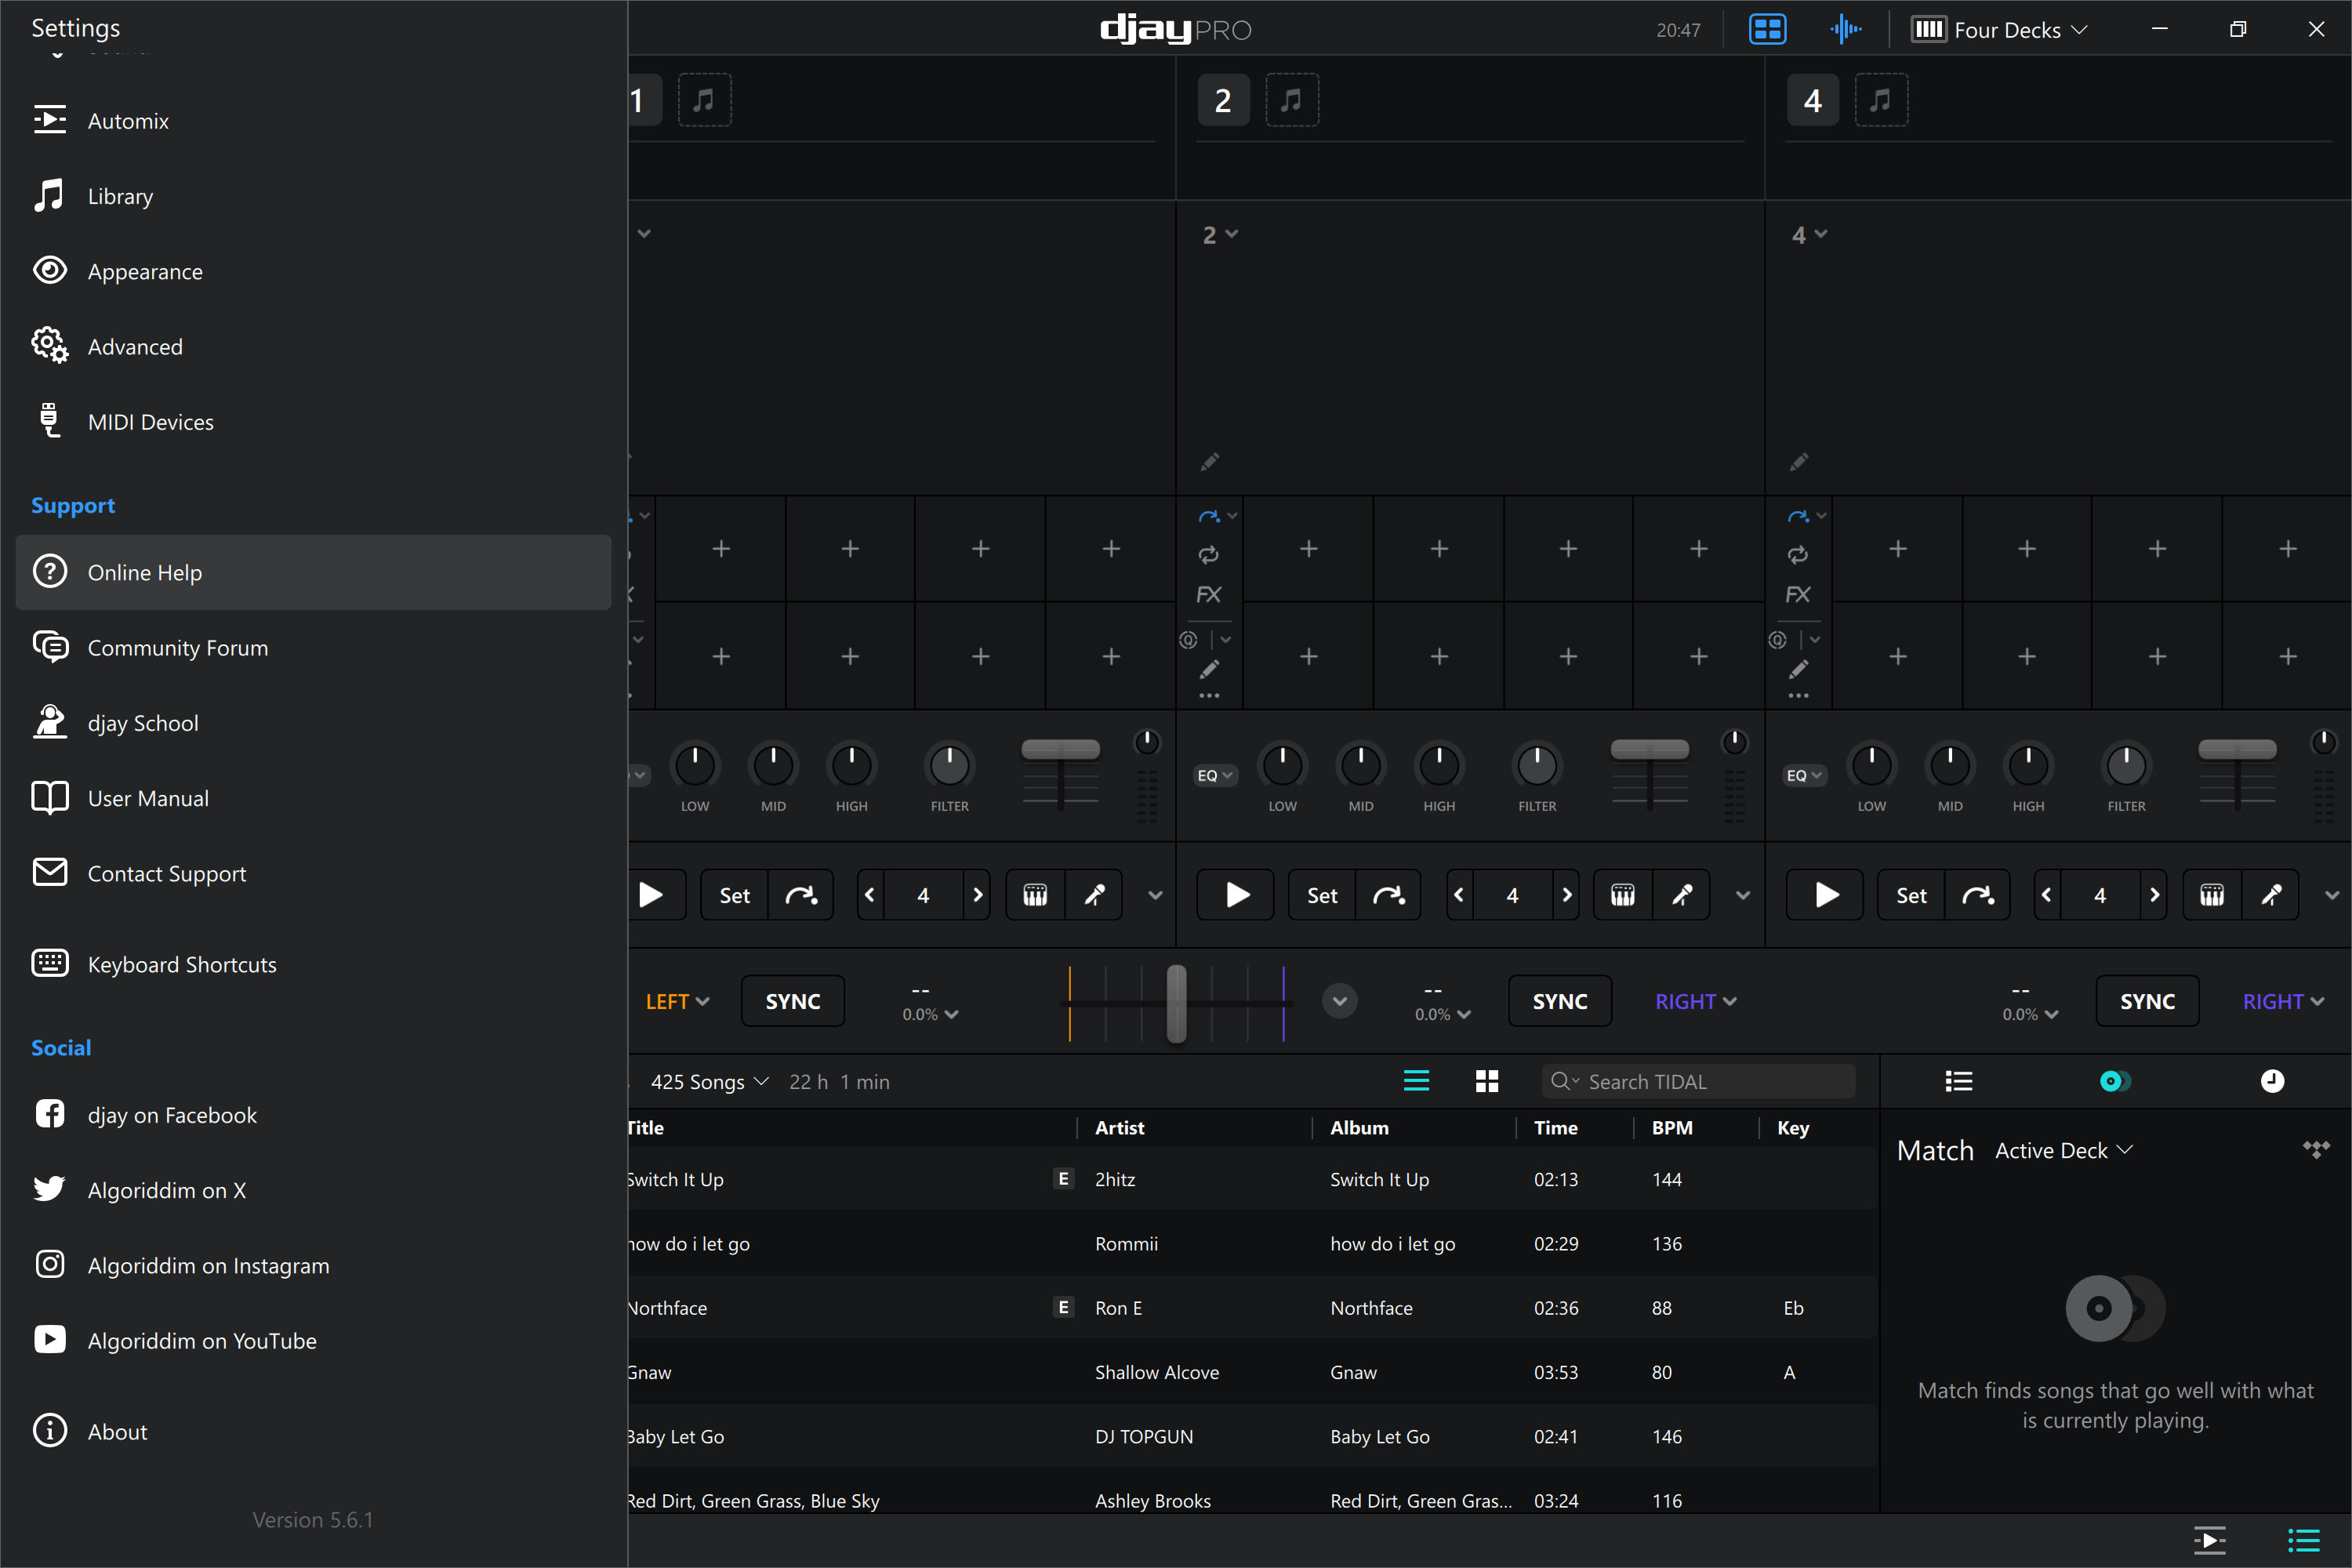2352x1568 pixels.
Task: Toggle deck 4 microphone button
Action: (x=2271, y=895)
